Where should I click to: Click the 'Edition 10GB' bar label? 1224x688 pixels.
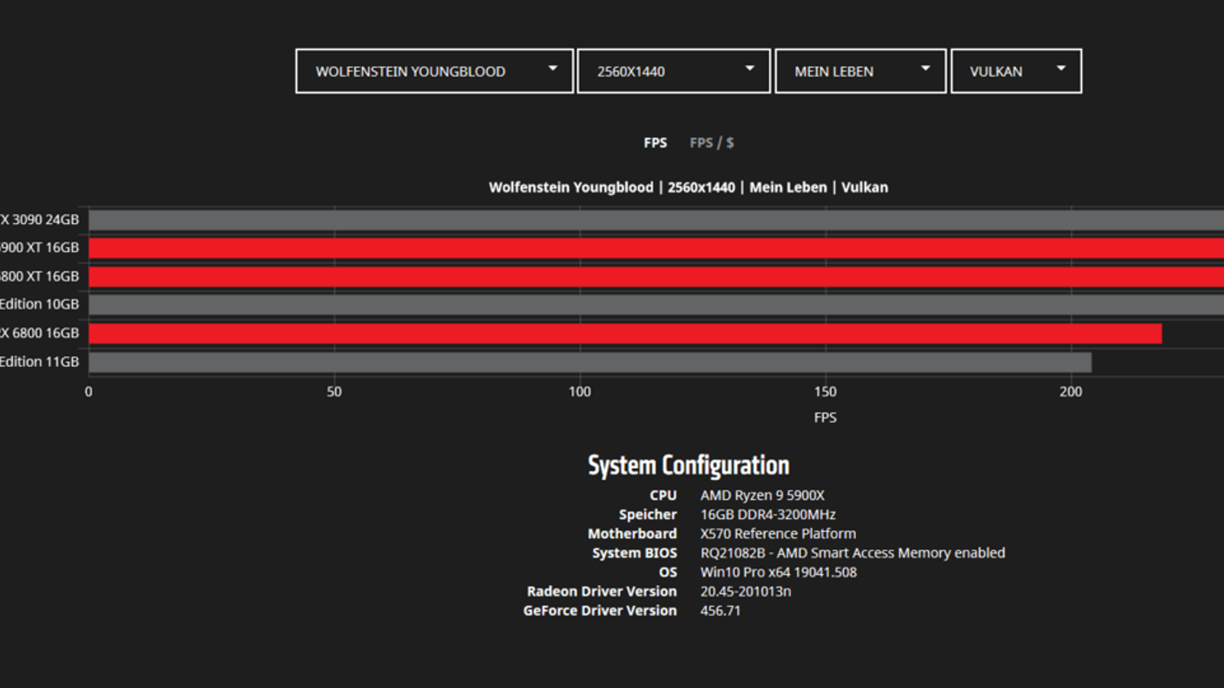40,304
